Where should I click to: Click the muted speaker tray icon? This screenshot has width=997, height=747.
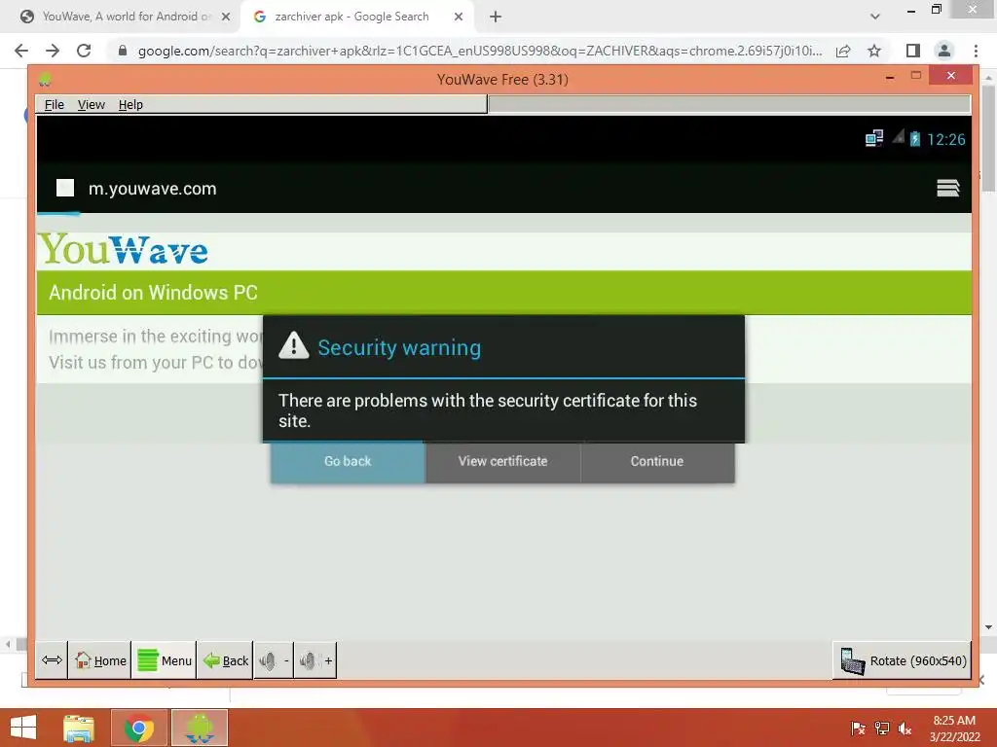point(905,729)
